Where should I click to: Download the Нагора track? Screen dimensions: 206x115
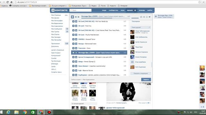(x=76, y=44)
